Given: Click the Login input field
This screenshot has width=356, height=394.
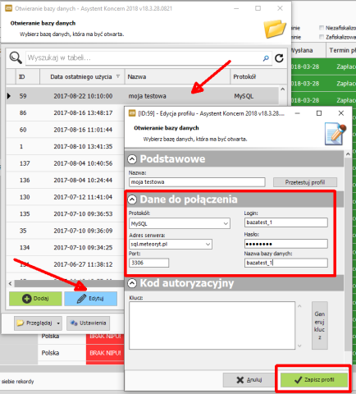Looking at the screenshot, I should click(x=286, y=222).
